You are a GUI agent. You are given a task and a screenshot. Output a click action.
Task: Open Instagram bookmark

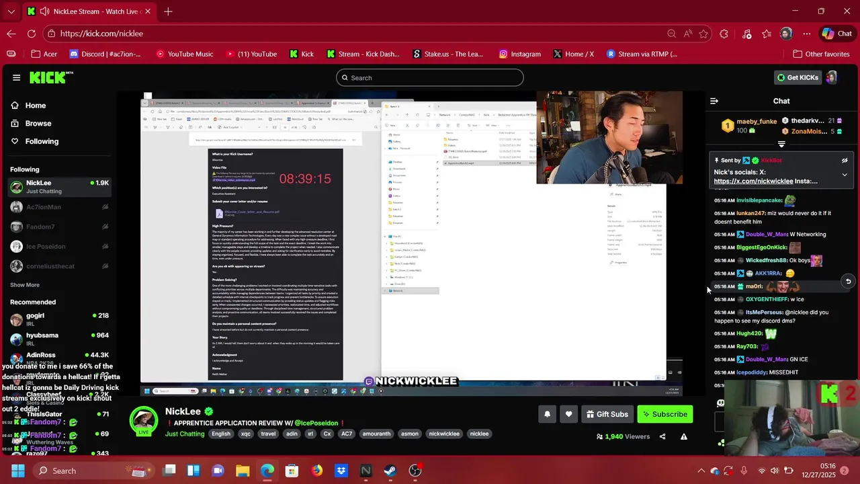[519, 54]
